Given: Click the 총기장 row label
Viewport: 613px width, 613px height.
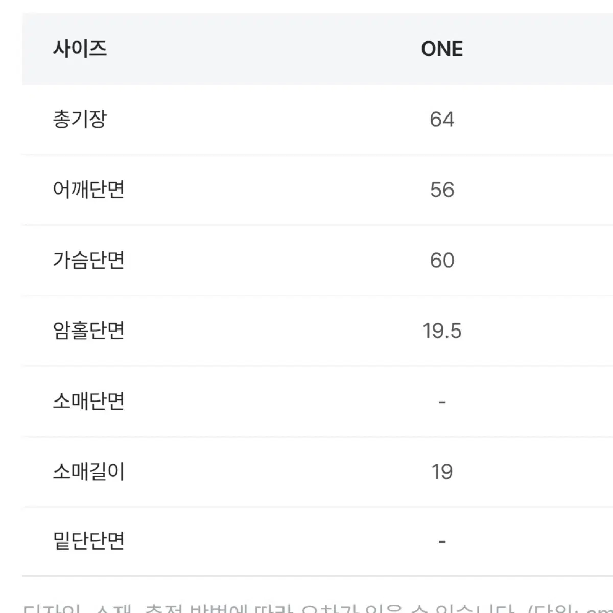Looking at the screenshot, I should (80, 120).
